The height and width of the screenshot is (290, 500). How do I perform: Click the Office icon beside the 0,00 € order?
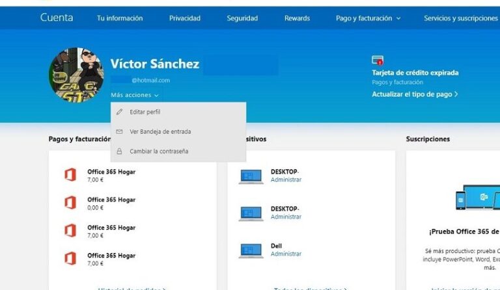(70, 203)
